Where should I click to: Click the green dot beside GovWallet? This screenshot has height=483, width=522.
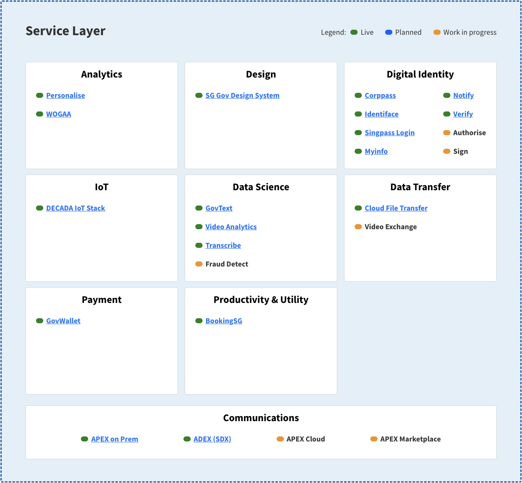(39, 321)
